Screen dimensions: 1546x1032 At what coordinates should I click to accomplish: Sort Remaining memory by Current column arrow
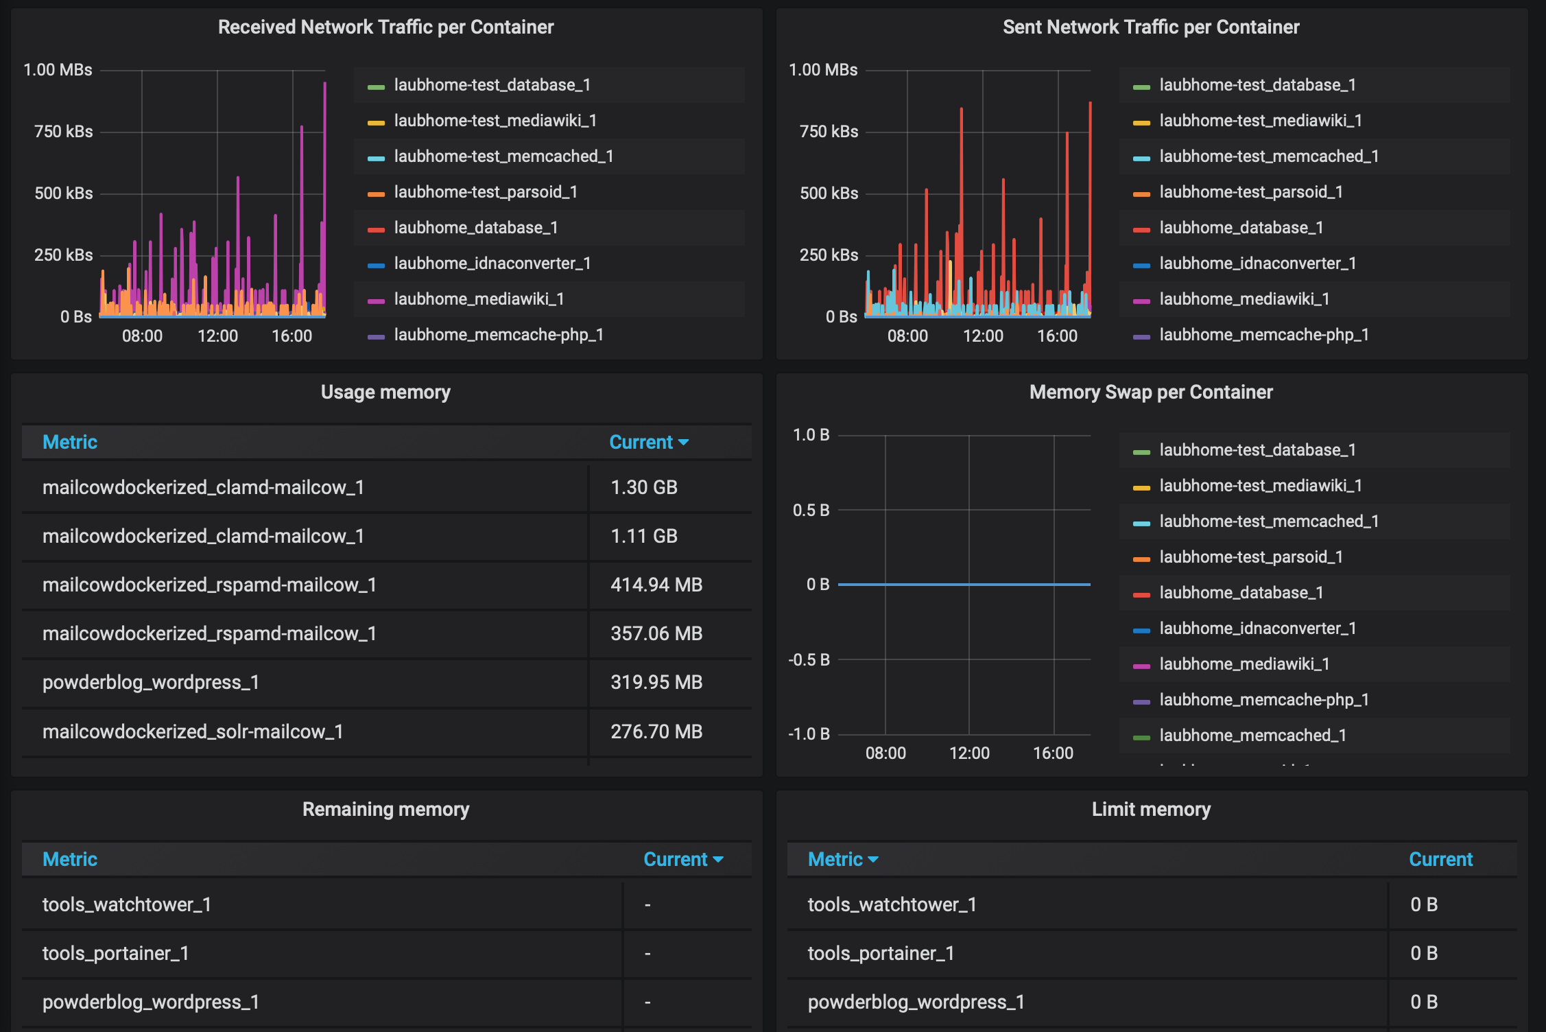click(x=718, y=860)
